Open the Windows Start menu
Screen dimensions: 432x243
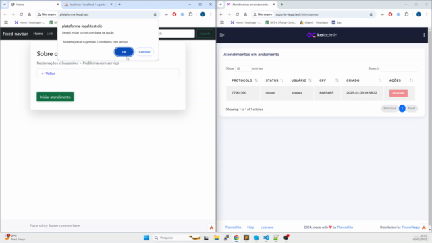pos(146,238)
